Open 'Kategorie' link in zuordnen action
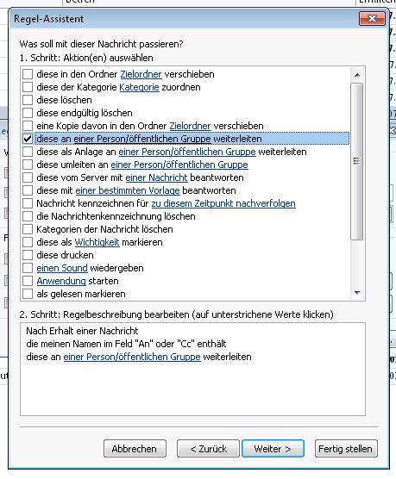 (139, 87)
